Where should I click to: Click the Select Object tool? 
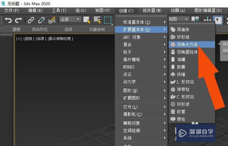pos(87,20)
